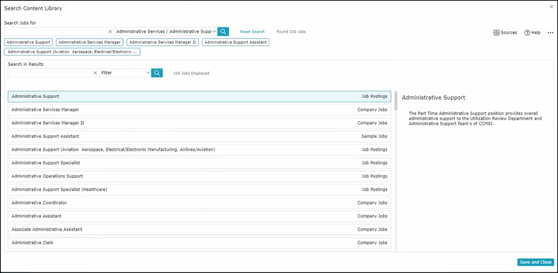Viewport: 558px width, 273px height.
Task: Open the more options ellipsis menu
Action: click(550, 32)
